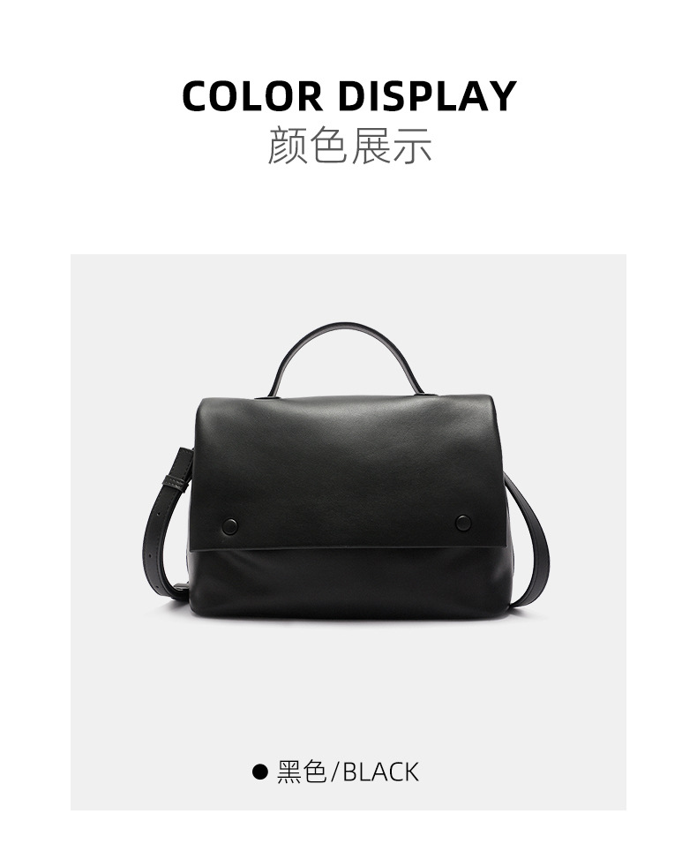The width and height of the screenshot is (697, 859).
Task: Click the 颜色展示 subtitle text
Action: click(349, 147)
